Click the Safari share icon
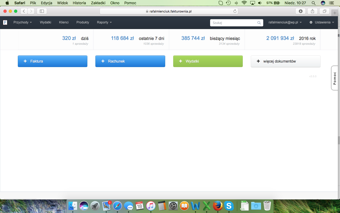The image size is (340, 213). [312, 11]
